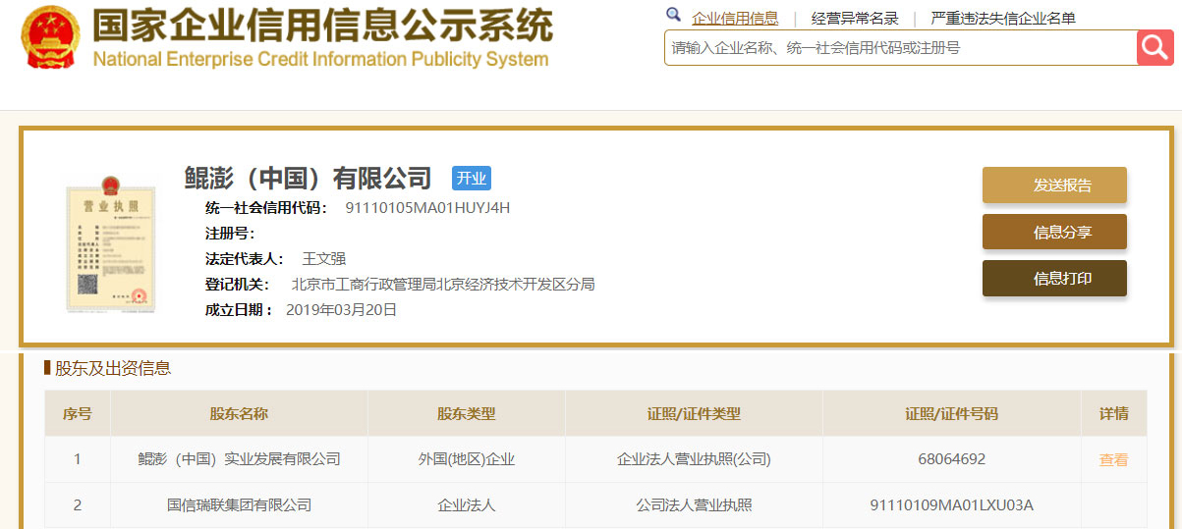Click small magnifier icon beside 企业信用信息
Screen dimensions: 1182x529
673,16
